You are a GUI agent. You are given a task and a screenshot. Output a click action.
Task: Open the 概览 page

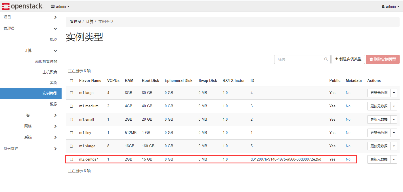[53, 39]
